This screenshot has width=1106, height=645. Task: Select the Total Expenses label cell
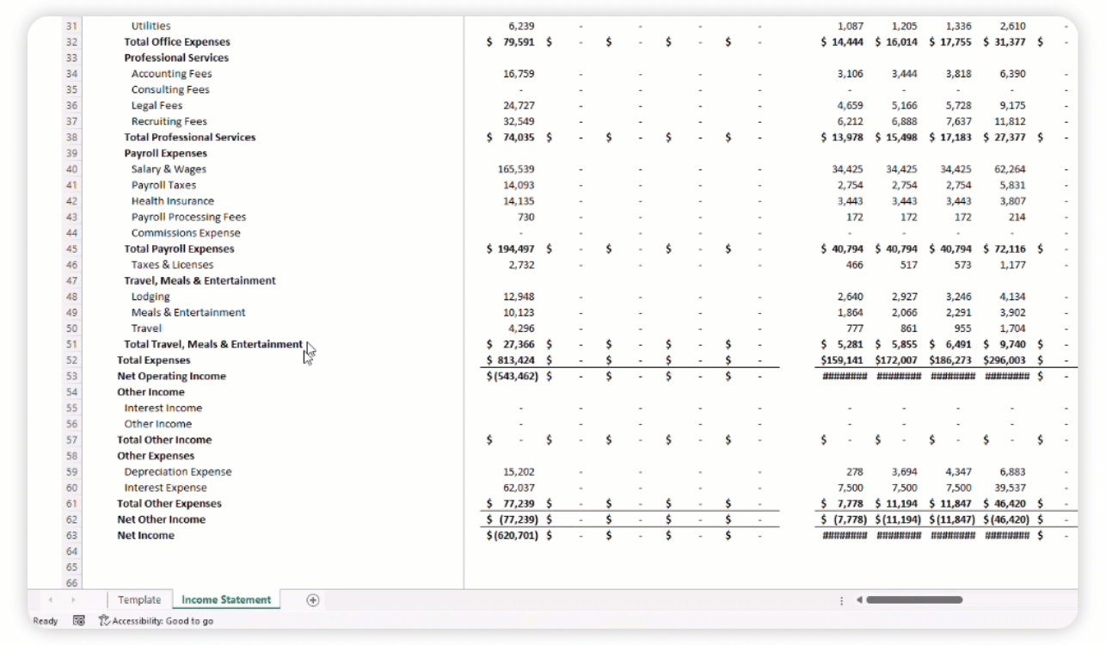pos(153,359)
